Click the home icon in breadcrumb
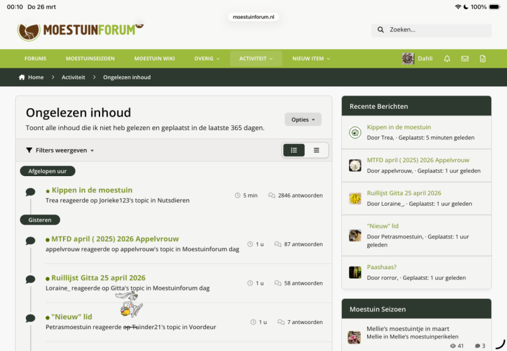The image size is (507, 351). click(22, 77)
